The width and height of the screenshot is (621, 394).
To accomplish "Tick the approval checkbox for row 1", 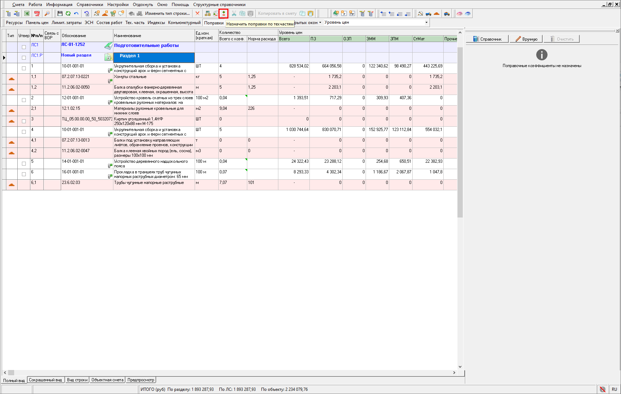I will pyautogui.click(x=24, y=68).
